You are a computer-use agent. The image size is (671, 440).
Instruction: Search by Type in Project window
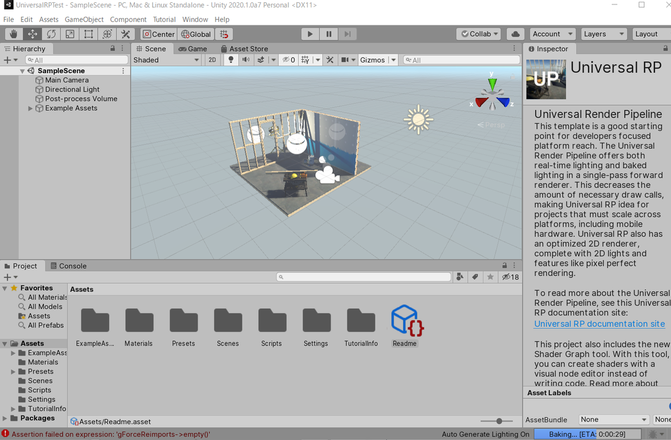tap(460, 277)
